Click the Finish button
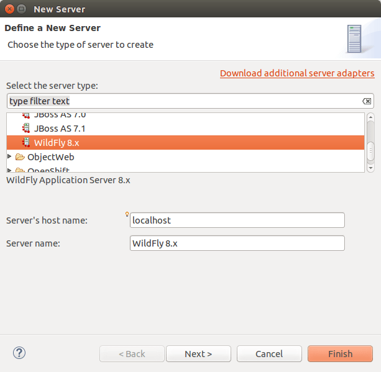The width and height of the screenshot is (381, 372). 340,354
